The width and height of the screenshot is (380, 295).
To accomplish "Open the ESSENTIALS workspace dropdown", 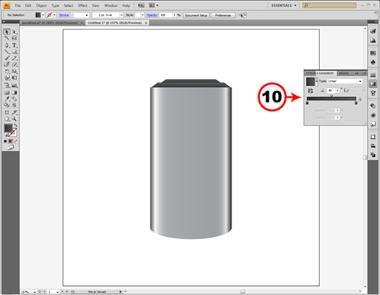I will point(284,6).
